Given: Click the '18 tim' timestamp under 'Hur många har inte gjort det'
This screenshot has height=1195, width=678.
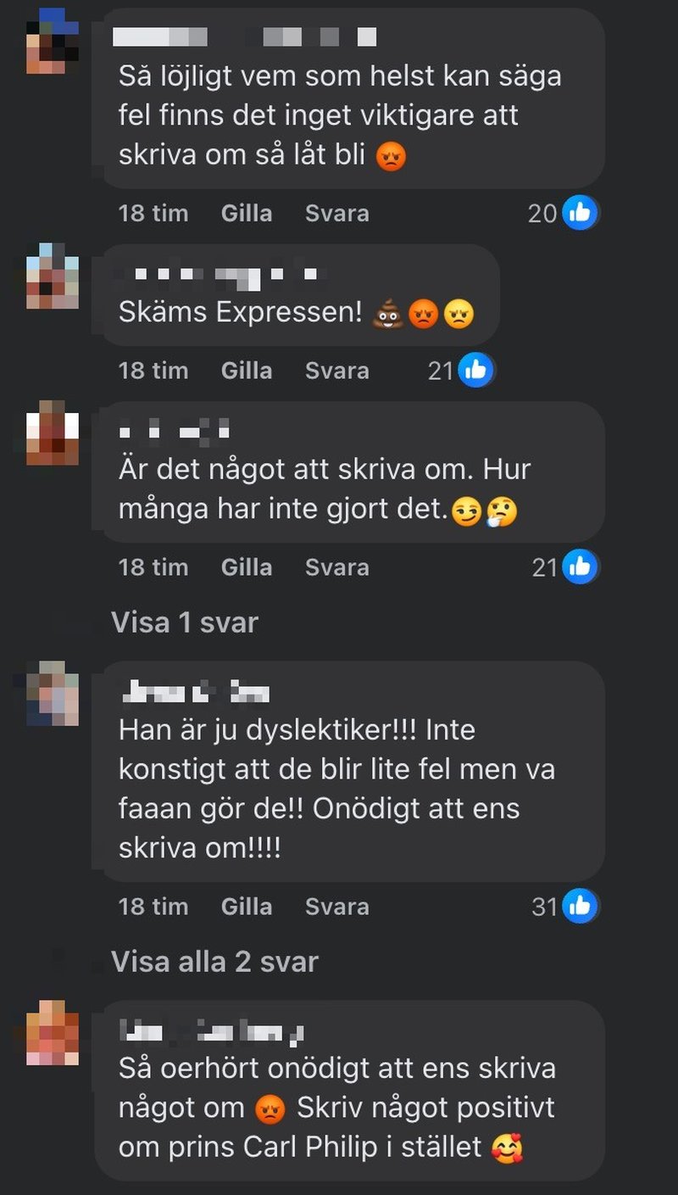Looking at the screenshot, I should tap(153, 567).
